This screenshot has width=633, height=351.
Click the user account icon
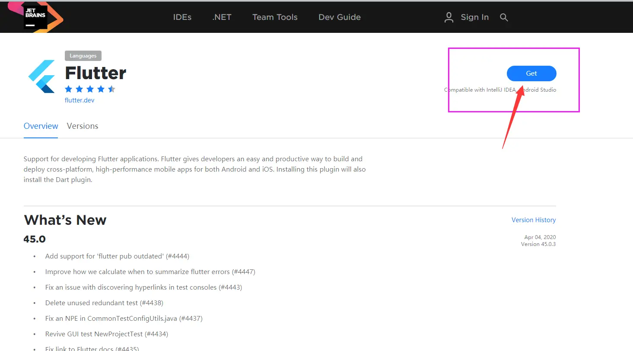(449, 17)
